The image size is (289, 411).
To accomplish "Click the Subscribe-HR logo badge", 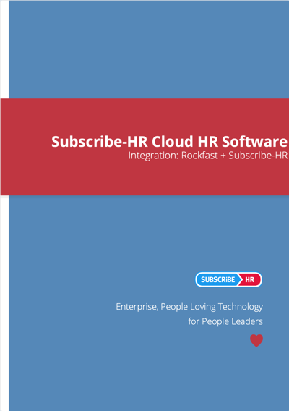I will tap(228, 279).
